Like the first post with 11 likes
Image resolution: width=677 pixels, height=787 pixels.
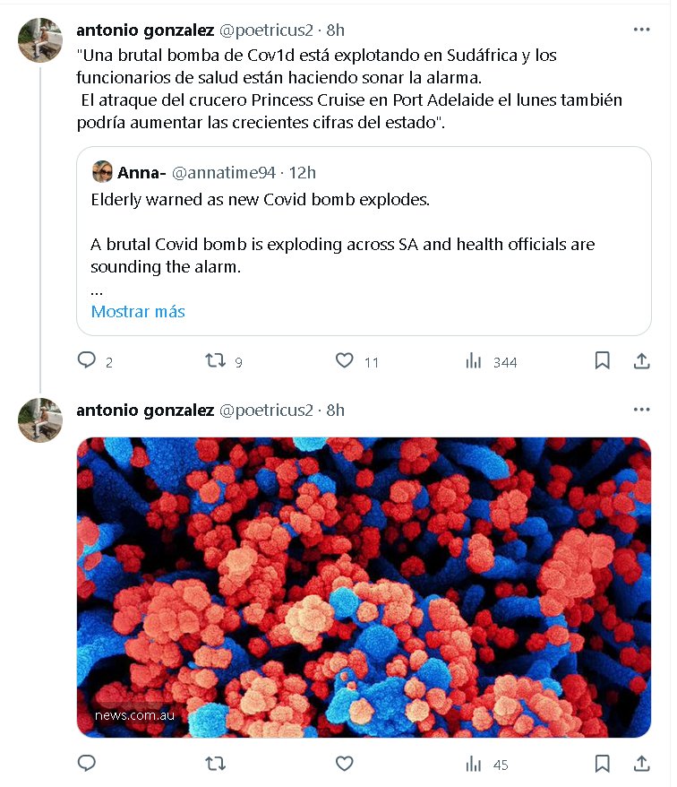click(x=345, y=361)
